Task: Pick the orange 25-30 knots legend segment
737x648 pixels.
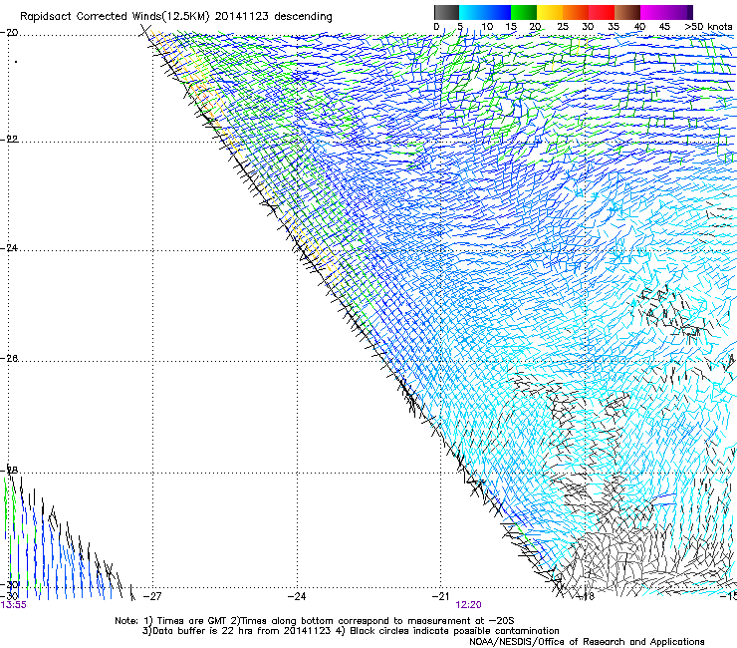Action: [576, 12]
